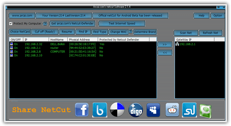Share via the Reddit alien icon

coord(172,110)
